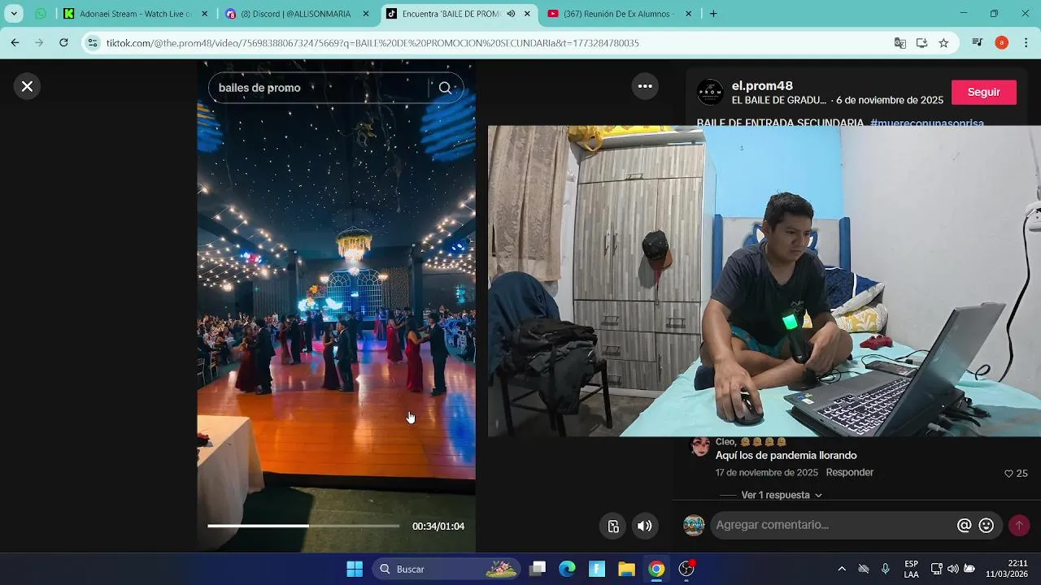Image resolution: width=1041 pixels, height=585 pixels.
Task: Open Task View on the taskbar
Action: [538, 569]
